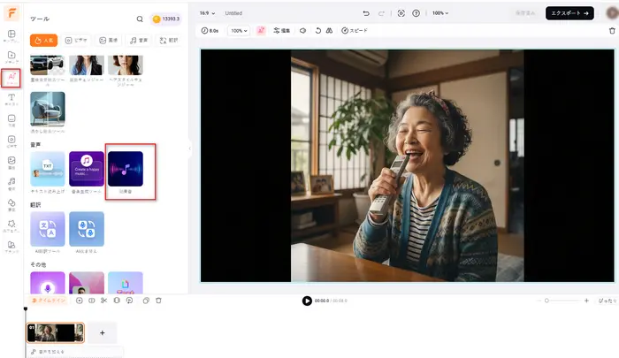Screen dimensions: 619x358
Task: Play the video with the play button
Action: click(307, 301)
